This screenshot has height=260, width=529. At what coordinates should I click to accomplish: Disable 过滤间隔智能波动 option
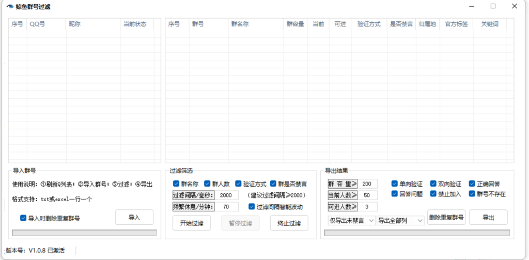[x=252, y=207]
